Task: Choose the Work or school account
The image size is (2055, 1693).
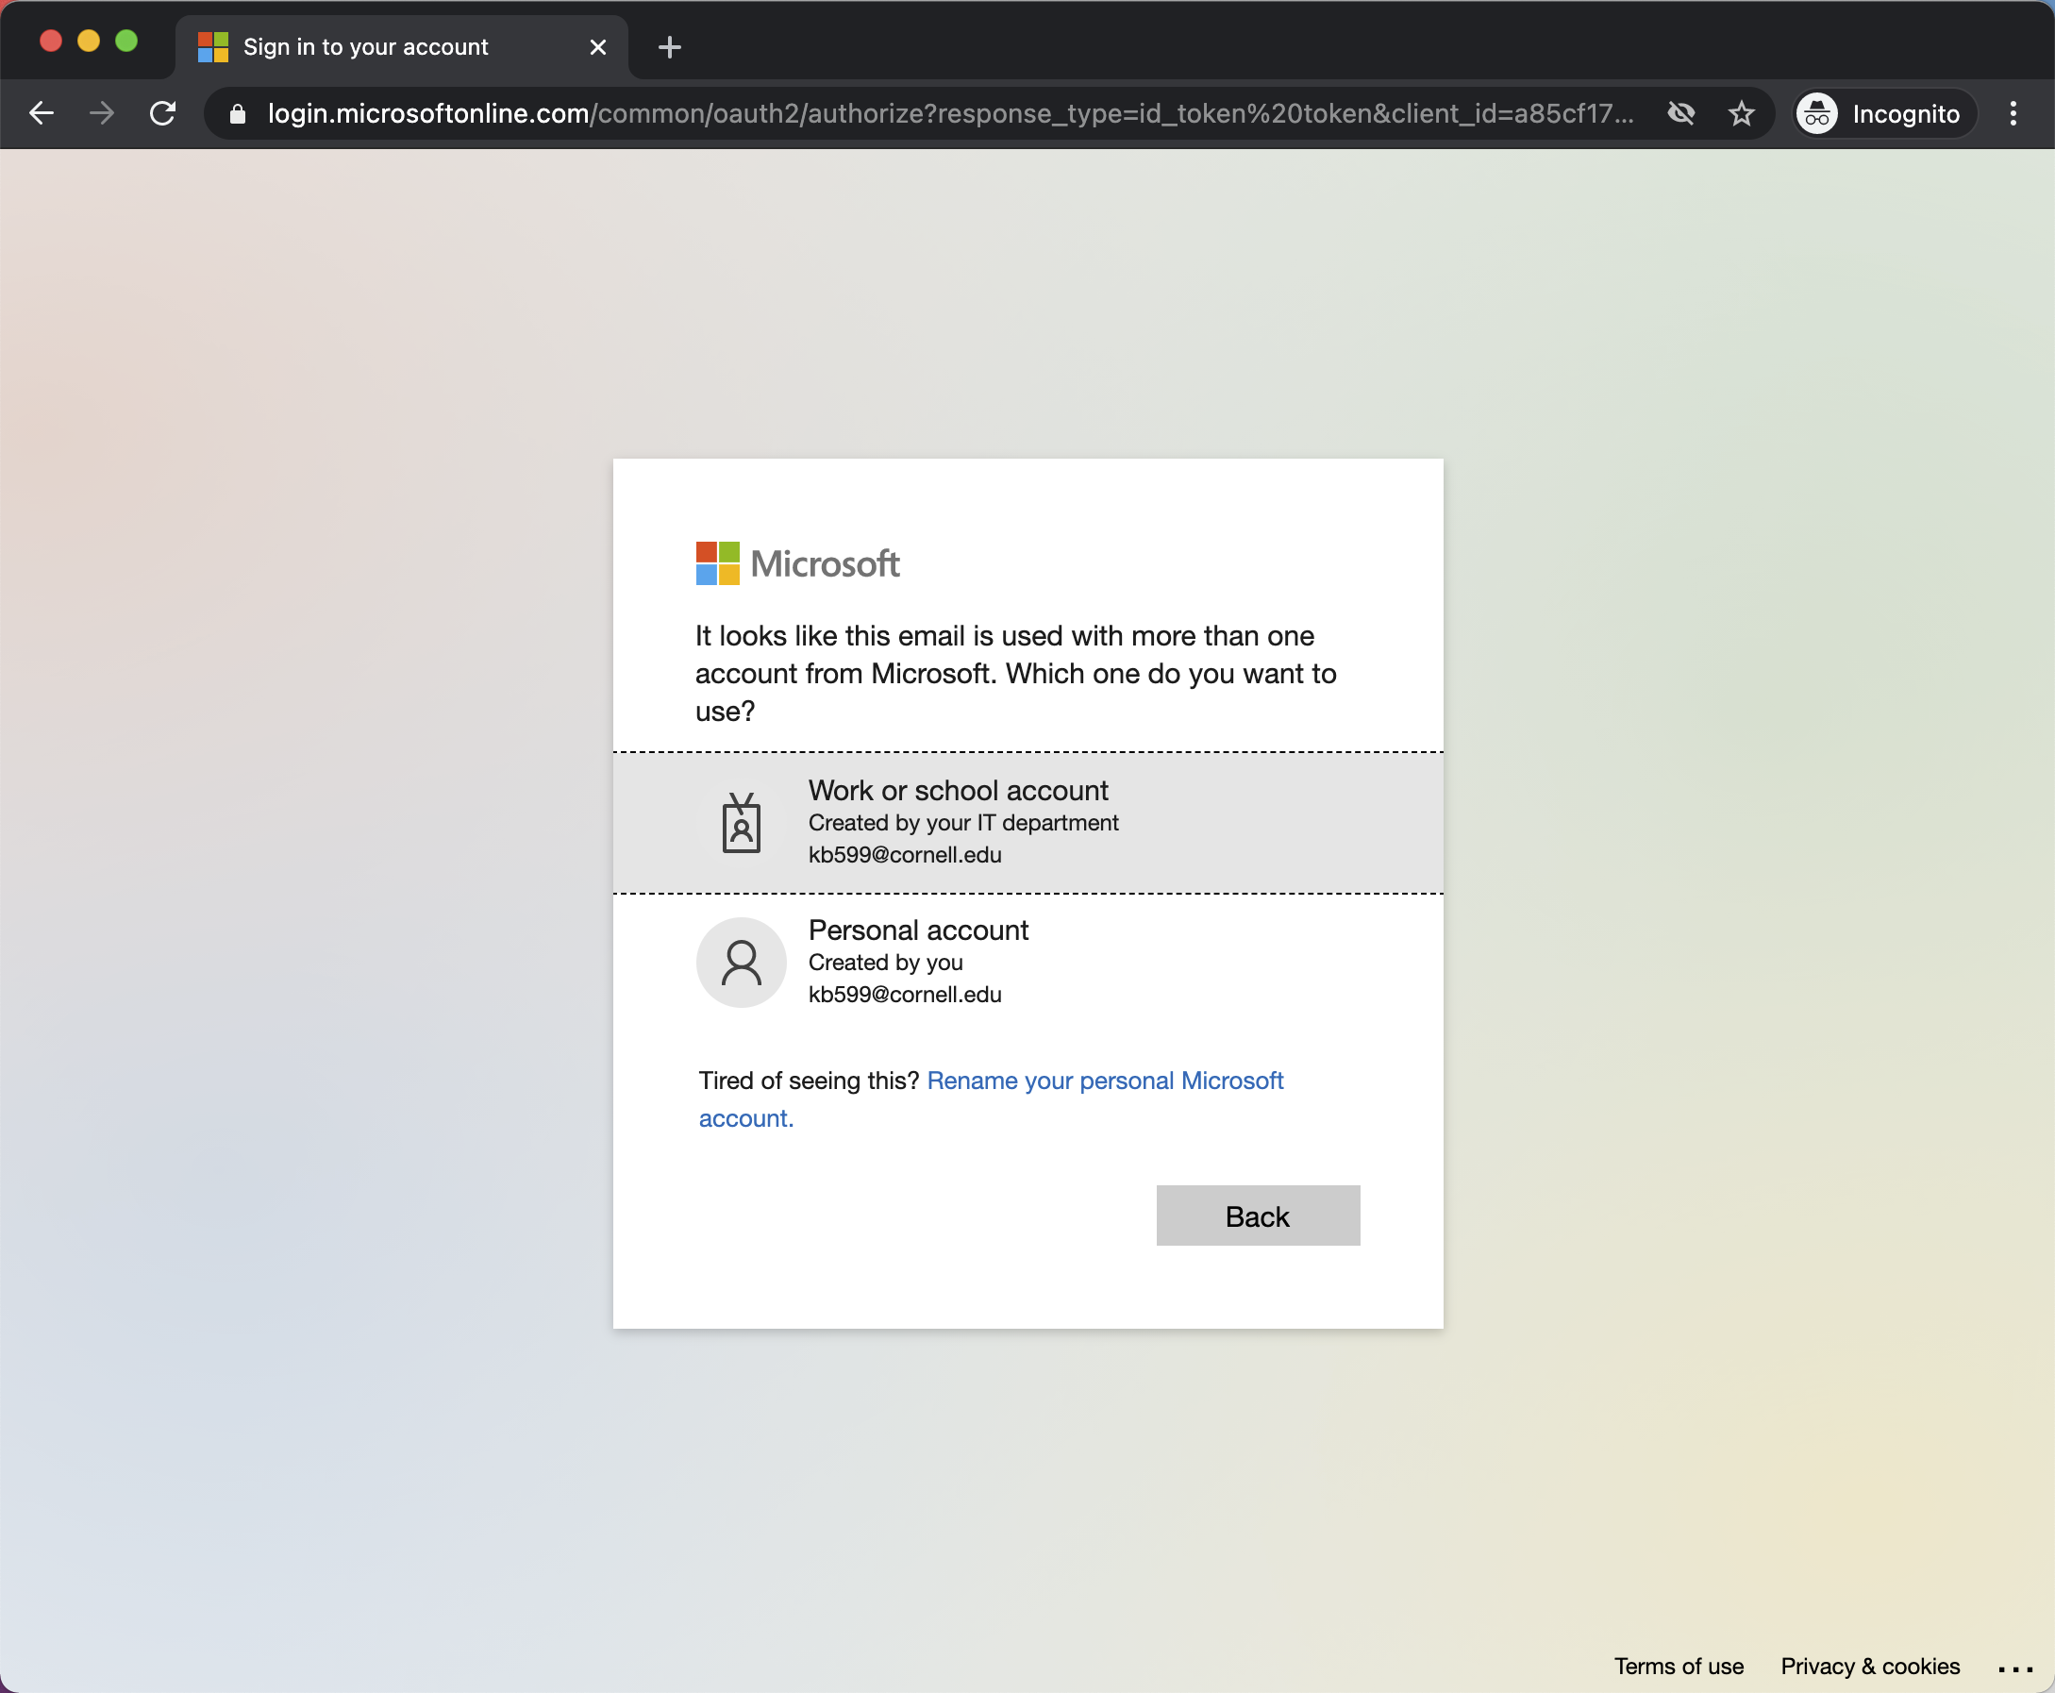Action: coord(1027,822)
